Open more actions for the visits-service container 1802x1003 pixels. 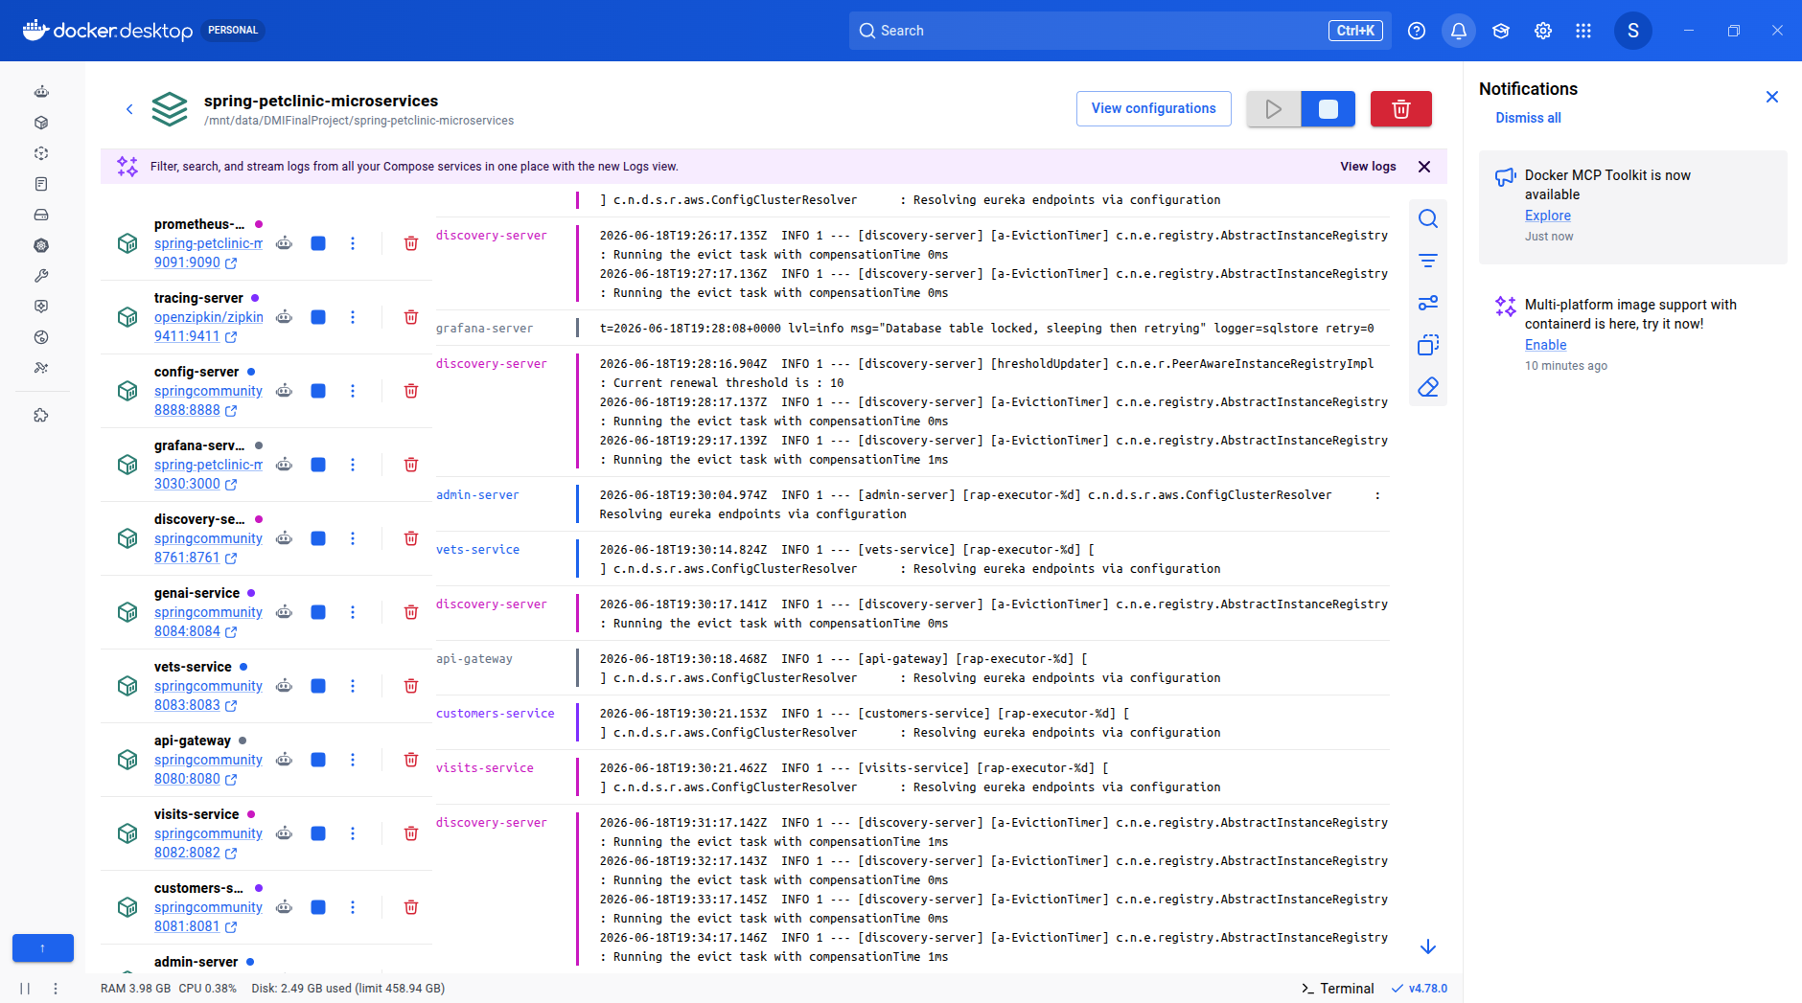pyautogui.click(x=353, y=833)
